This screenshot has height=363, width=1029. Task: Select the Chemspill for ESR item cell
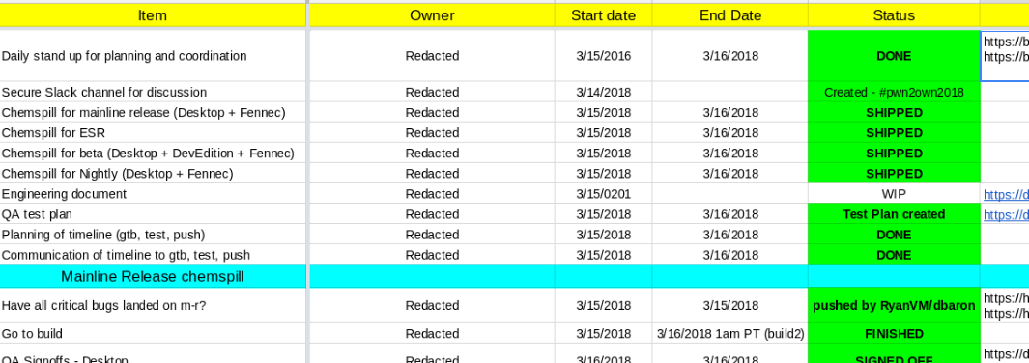pos(153,133)
